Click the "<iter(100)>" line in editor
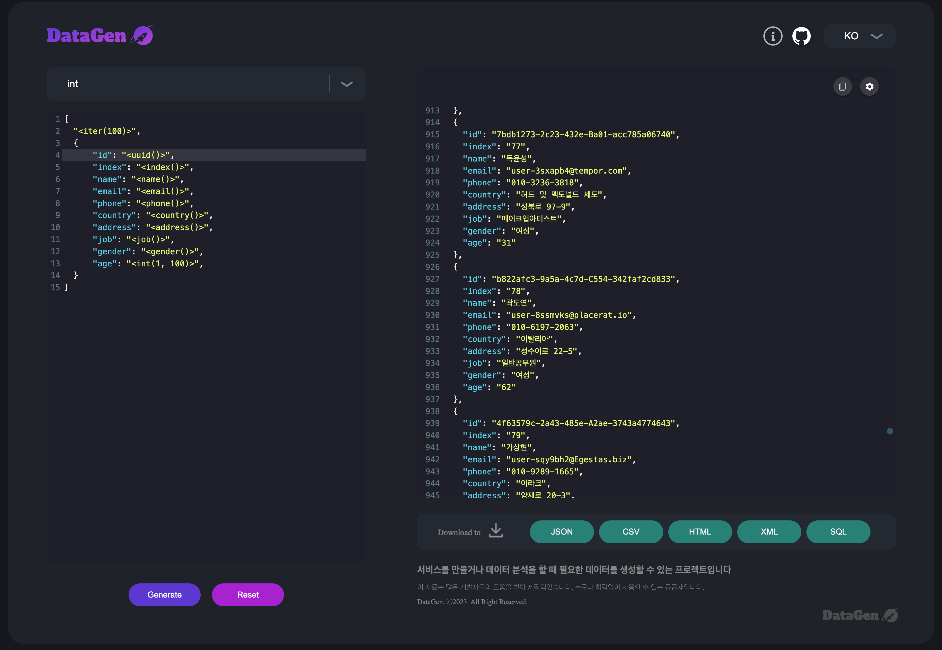This screenshot has height=650, width=942. pos(107,131)
